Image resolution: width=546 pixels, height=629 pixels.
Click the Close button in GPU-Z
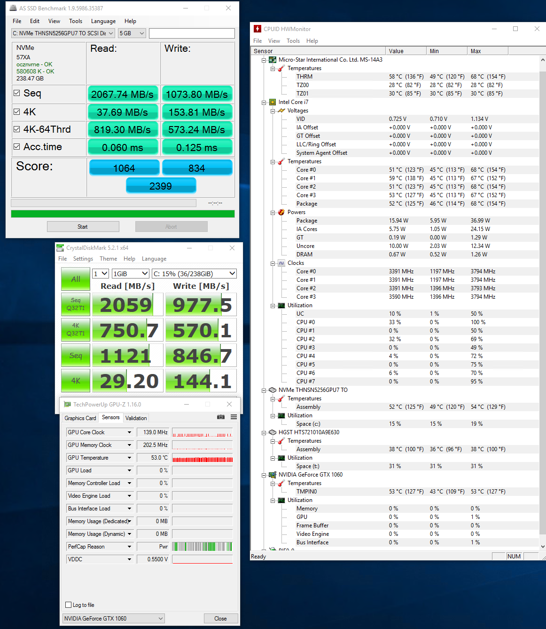(x=220, y=619)
